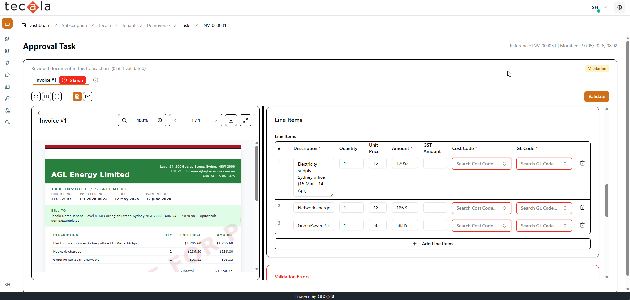The width and height of the screenshot is (630, 300).
Task: Edit quantity field for Electricity supply row
Action: tap(351, 163)
